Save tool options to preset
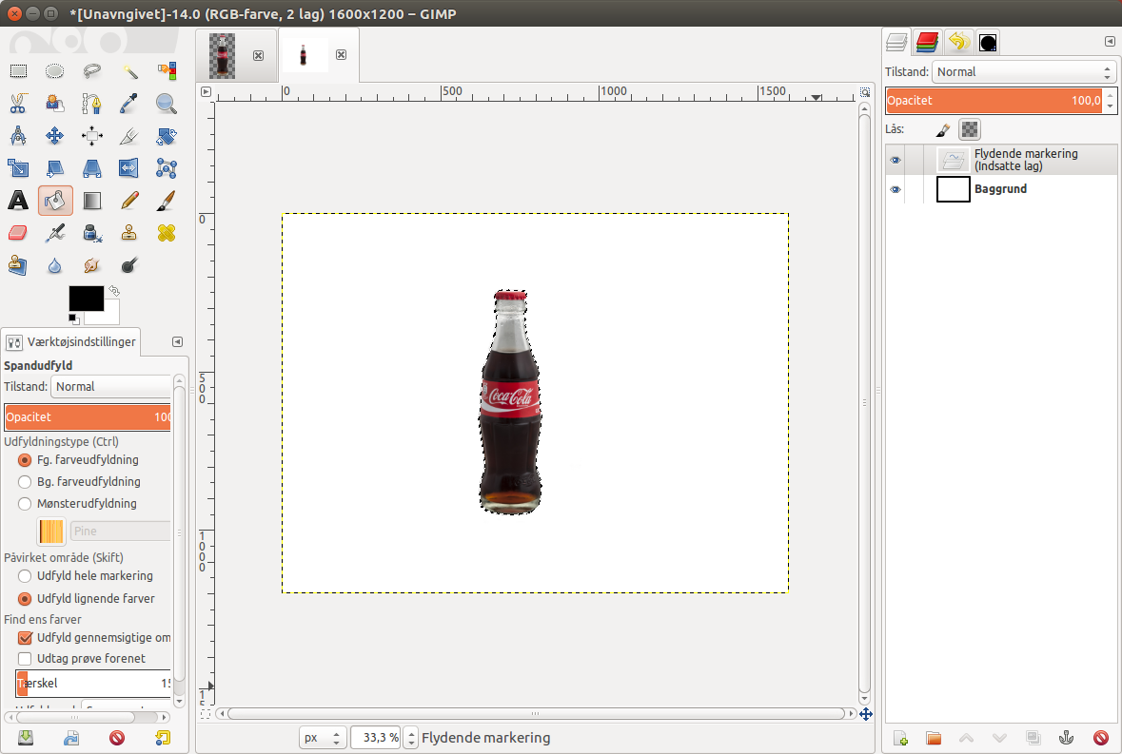Image resolution: width=1122 pixels, height=754 pixels. (26, 738)
